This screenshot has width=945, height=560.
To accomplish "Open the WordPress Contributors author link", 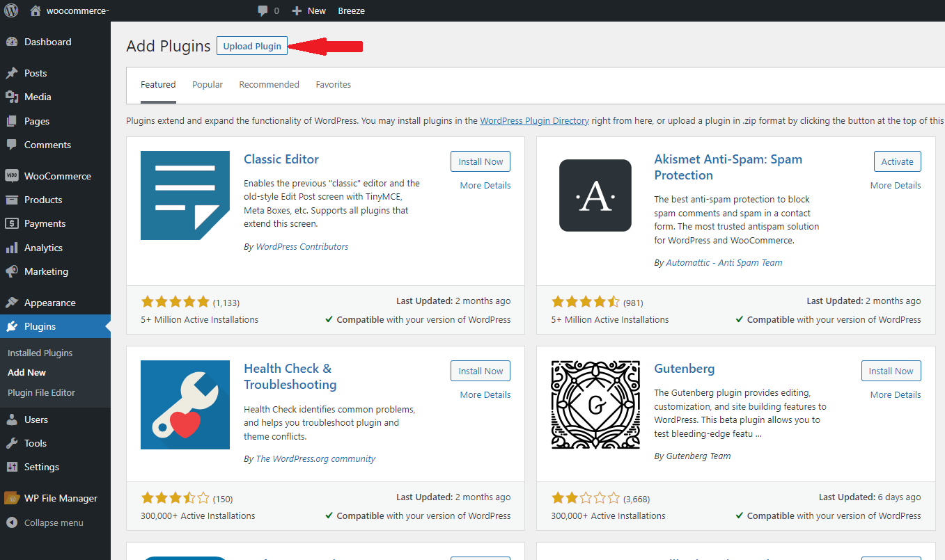I will [x=302, y=246].
